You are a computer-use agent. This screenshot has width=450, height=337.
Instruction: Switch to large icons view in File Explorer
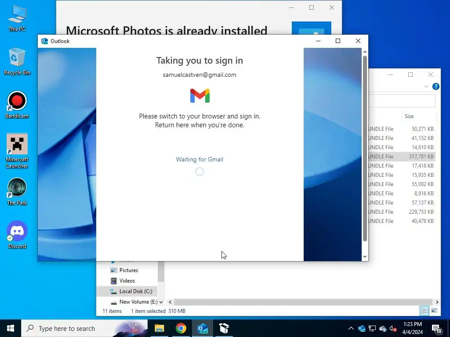click(434, 311)
